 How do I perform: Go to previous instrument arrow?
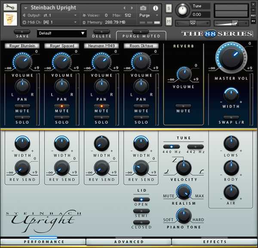[124, 8]
